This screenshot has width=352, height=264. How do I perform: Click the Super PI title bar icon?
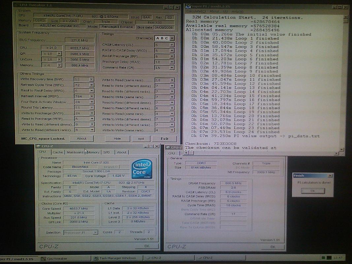coord(188,7)
